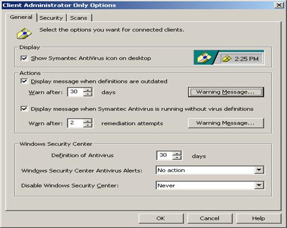The height and width of the screenshot is (228, 287).
Task: Increase Definition of Antivirus days value
Action: coord(177,153)
